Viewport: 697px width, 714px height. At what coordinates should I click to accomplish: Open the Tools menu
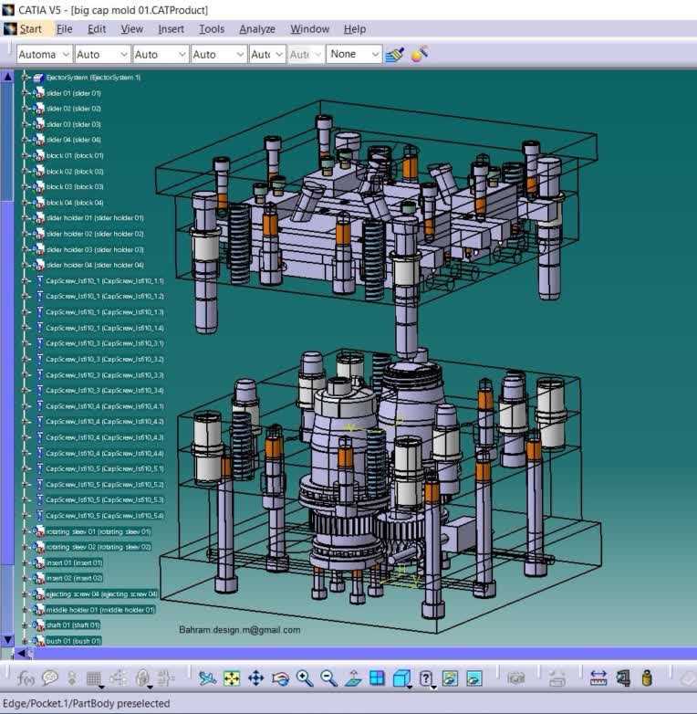212,29
